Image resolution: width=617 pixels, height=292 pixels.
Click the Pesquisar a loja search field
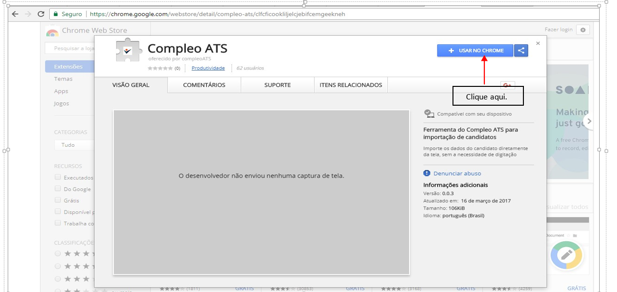click(x=69, y=48)
